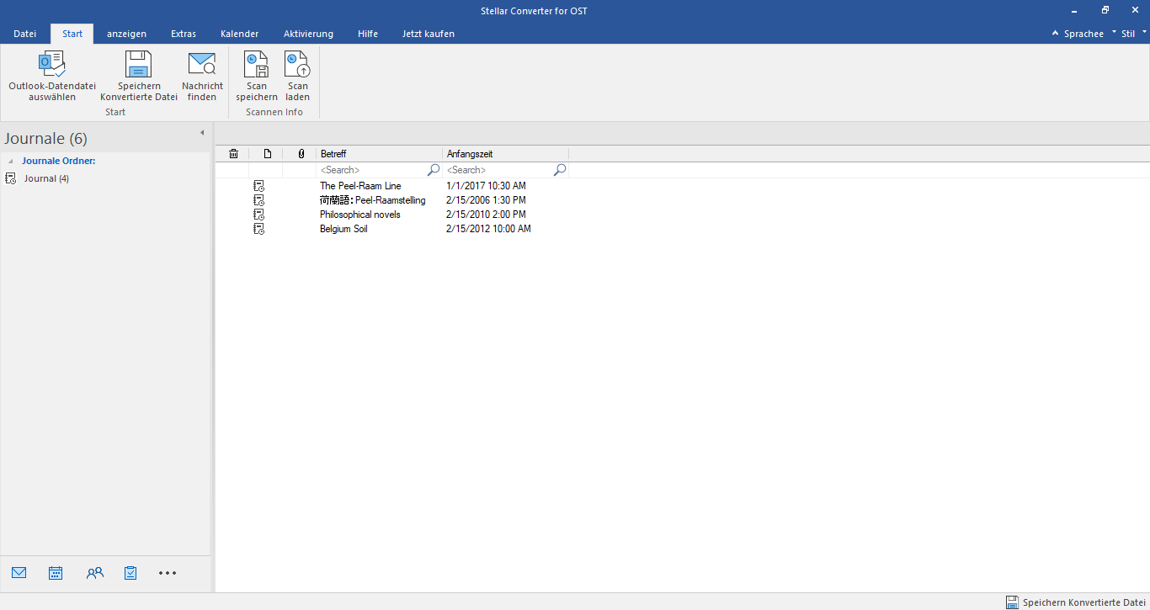Click Speichern Konvertierte Datei in status bar
This screenshot has width=1150, height=610.
point(1076,602)
